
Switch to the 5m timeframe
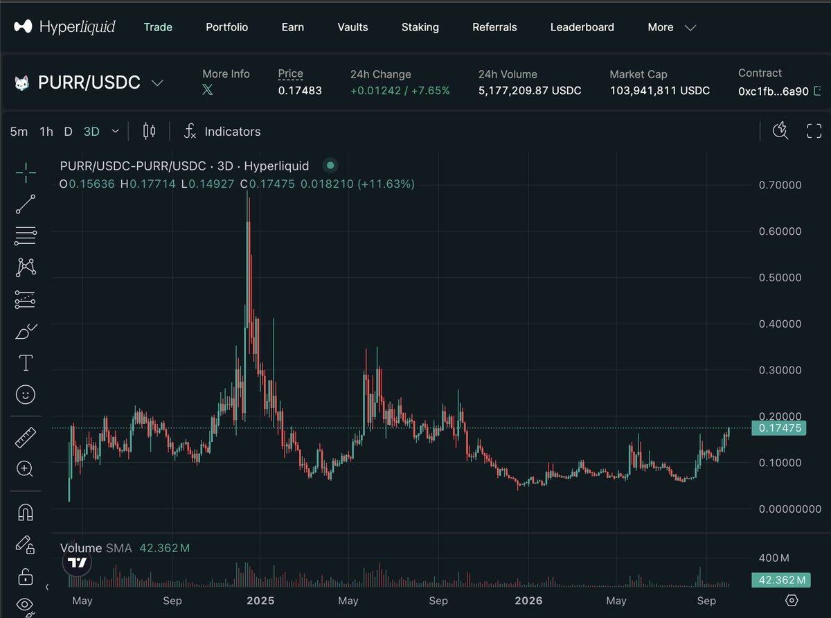[x=19, y=131]
